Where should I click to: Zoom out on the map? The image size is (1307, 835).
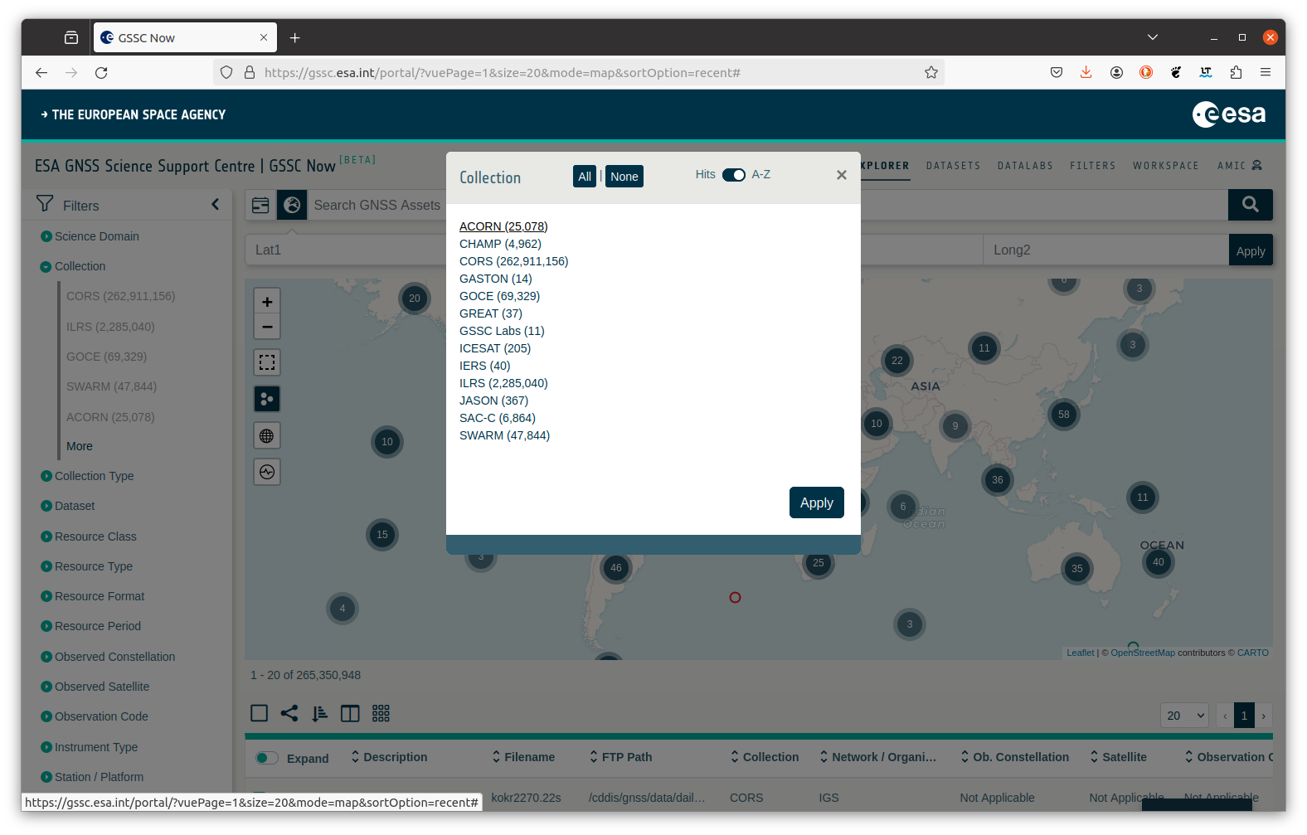tap(267, 327)
